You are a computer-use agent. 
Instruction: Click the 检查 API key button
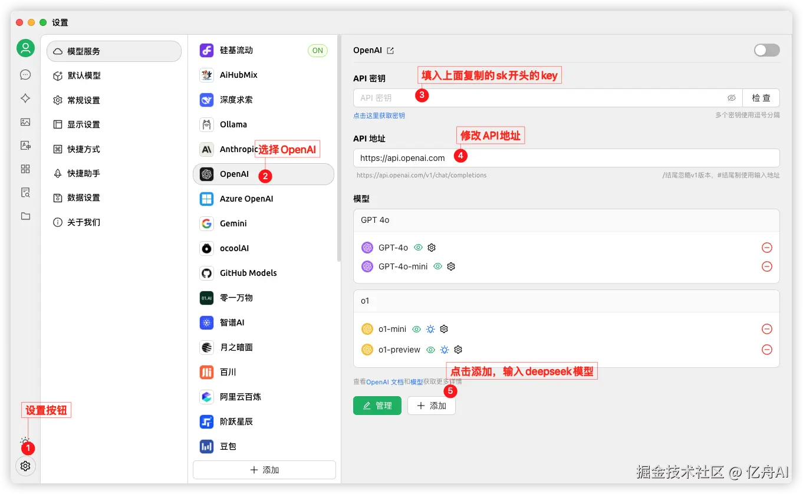[761, 98]
